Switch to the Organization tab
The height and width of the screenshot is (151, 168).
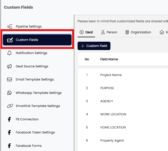138,32
